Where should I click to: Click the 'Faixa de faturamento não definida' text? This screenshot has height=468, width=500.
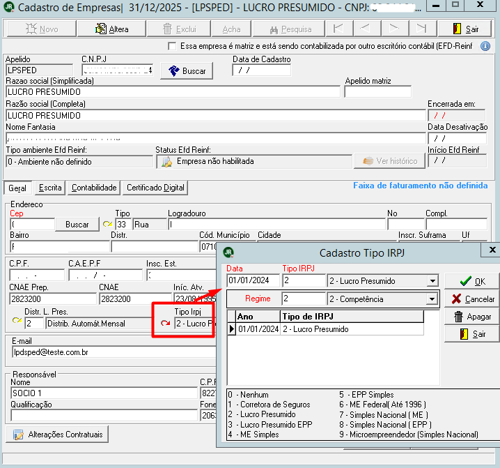[421, 186]
